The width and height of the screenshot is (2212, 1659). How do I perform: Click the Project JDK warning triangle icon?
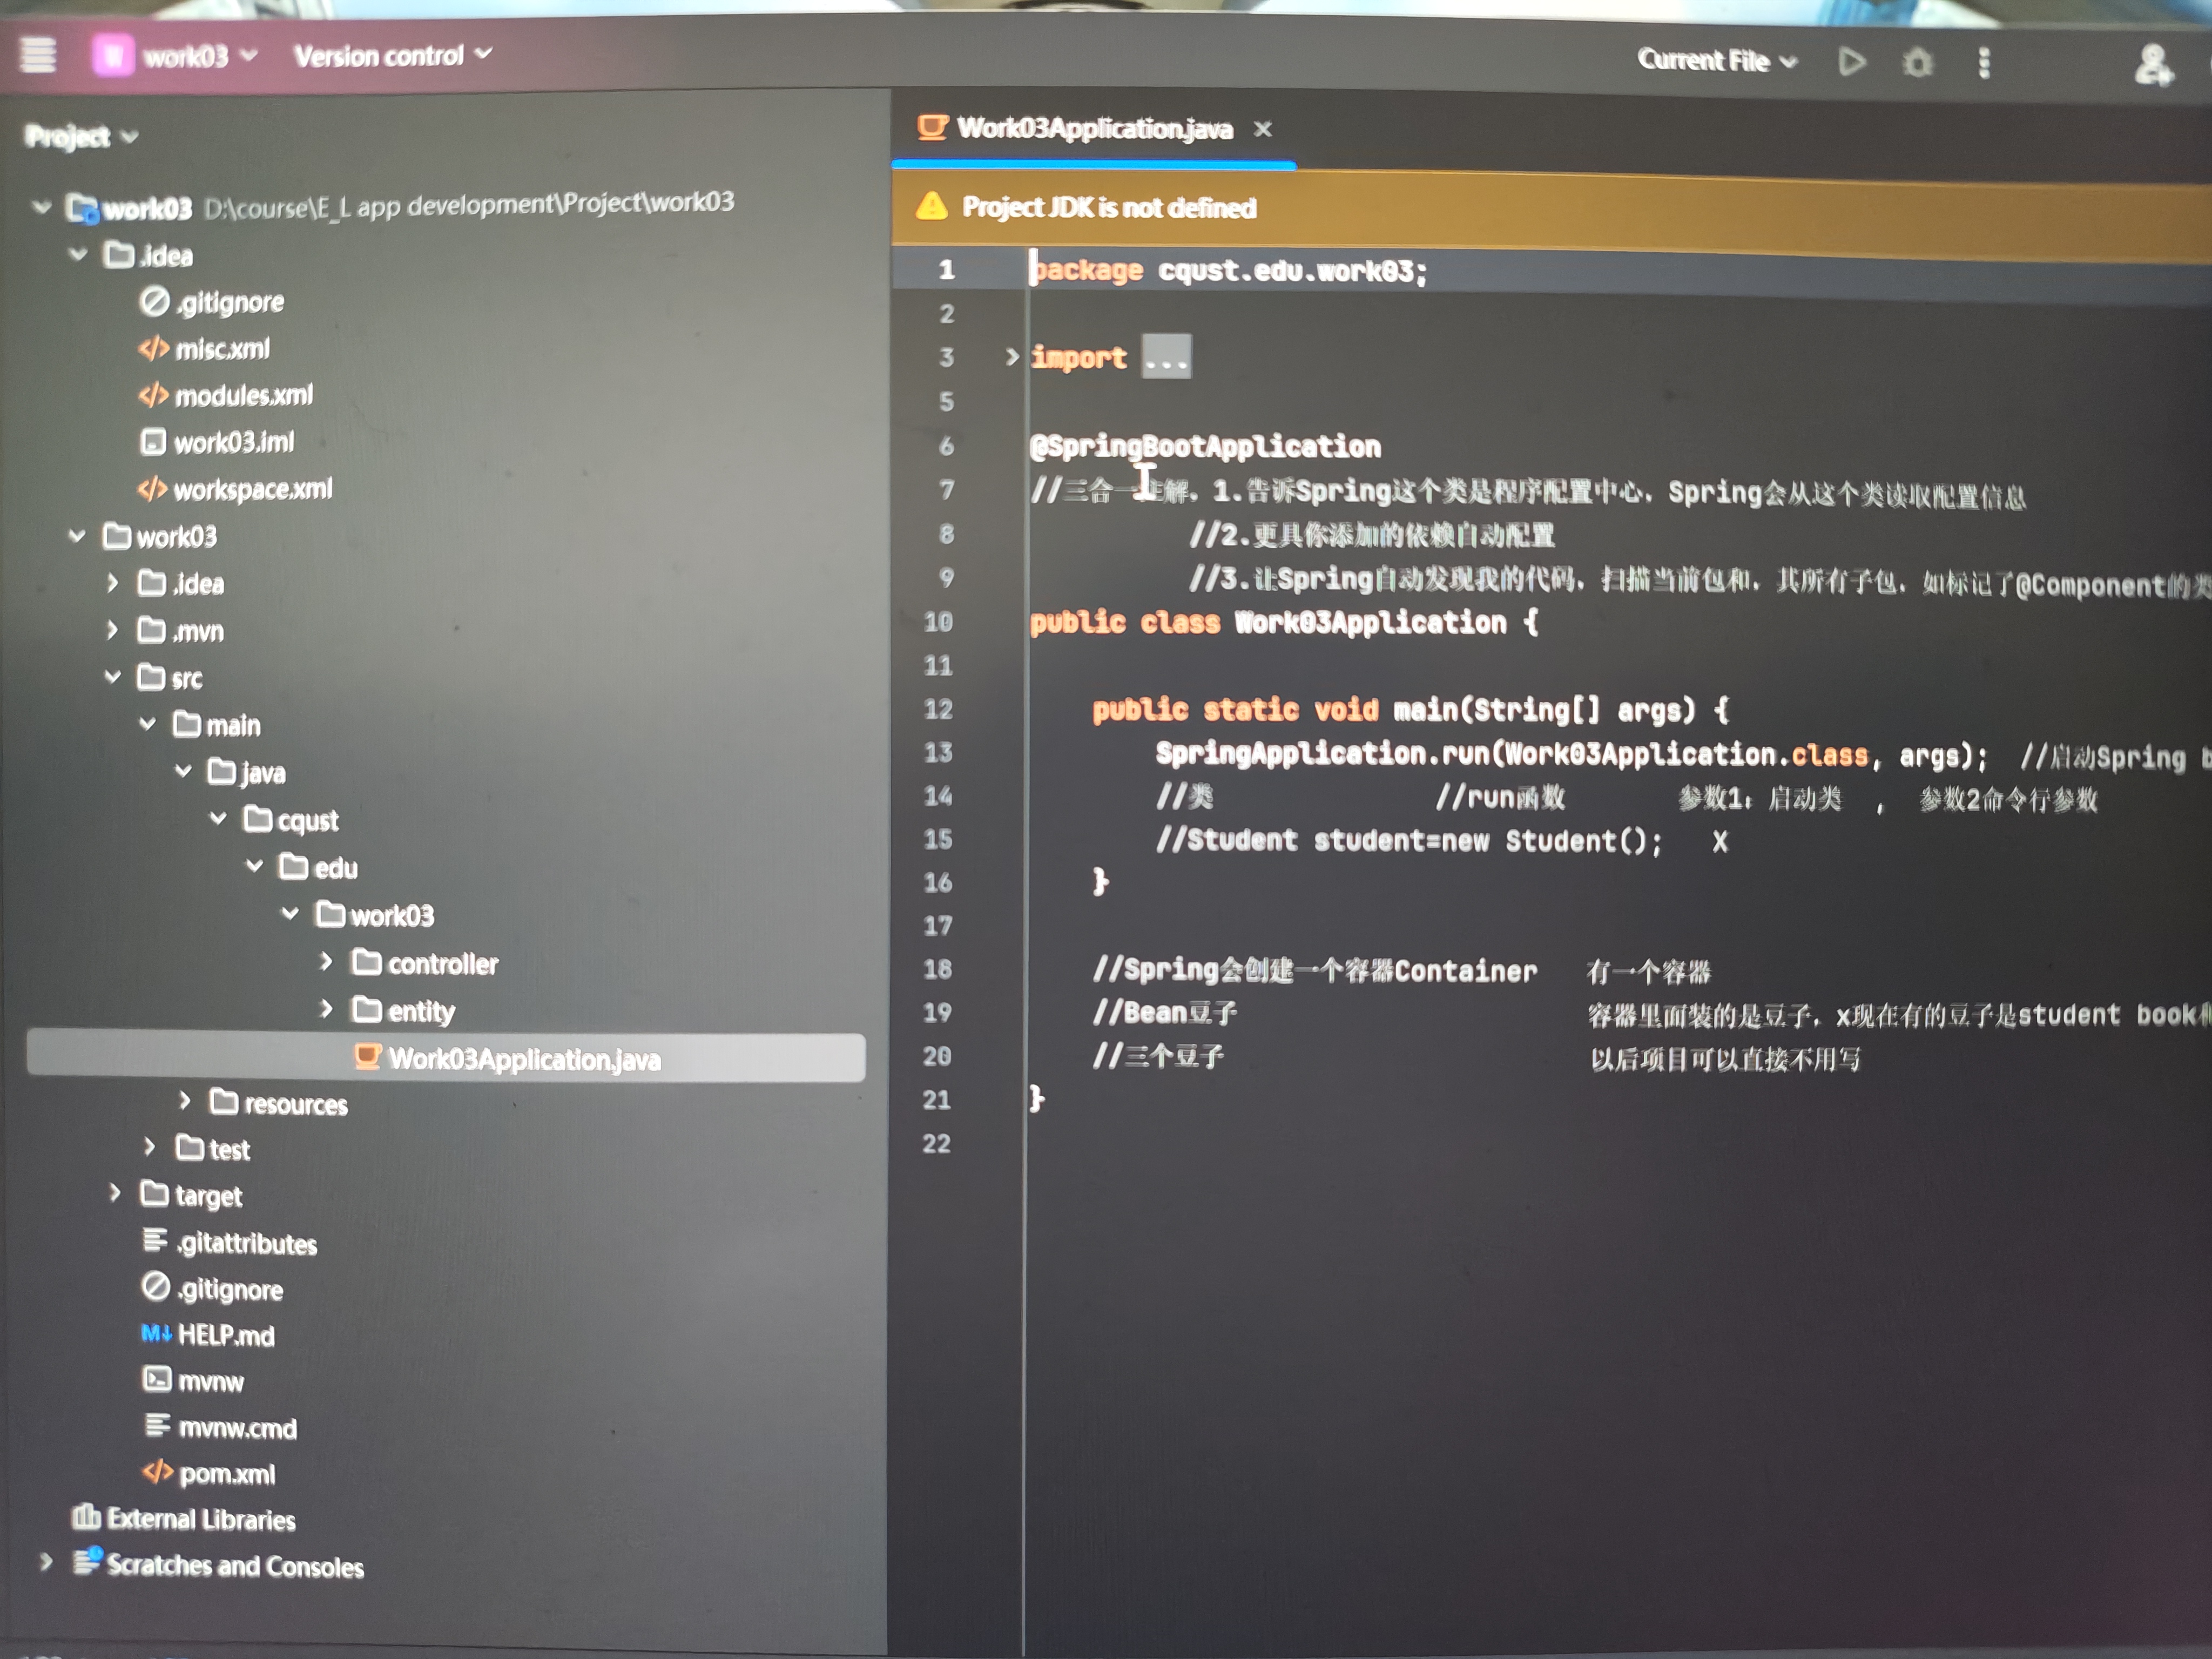tap(931, 206)
